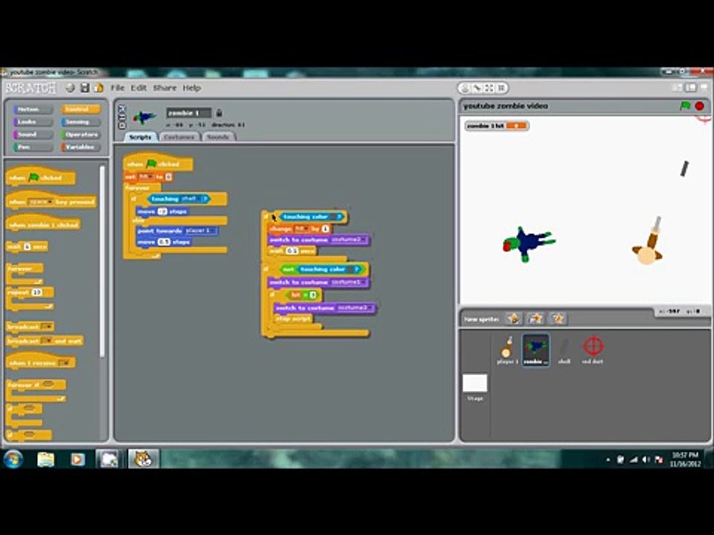Get a surprise sprite

[558, 319]
